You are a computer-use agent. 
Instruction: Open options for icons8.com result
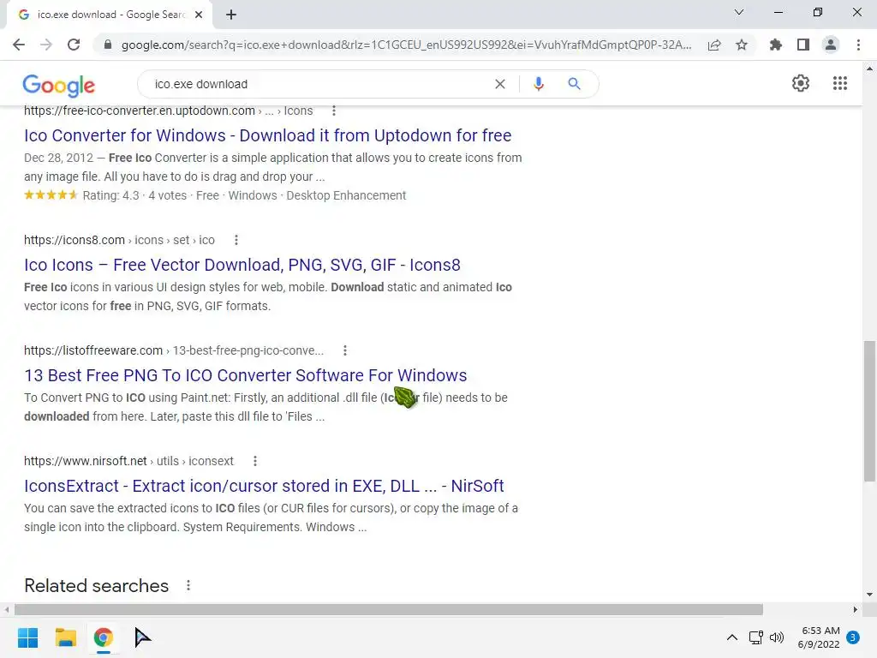[236, 240]
